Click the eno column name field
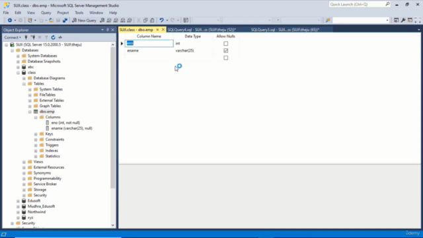The image size is (423, 238). (149, 43)
